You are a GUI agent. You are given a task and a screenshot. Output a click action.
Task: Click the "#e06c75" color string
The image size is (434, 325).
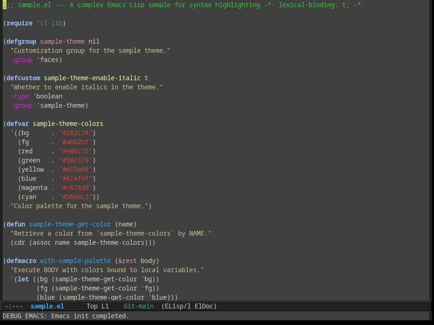pos(75,151)
